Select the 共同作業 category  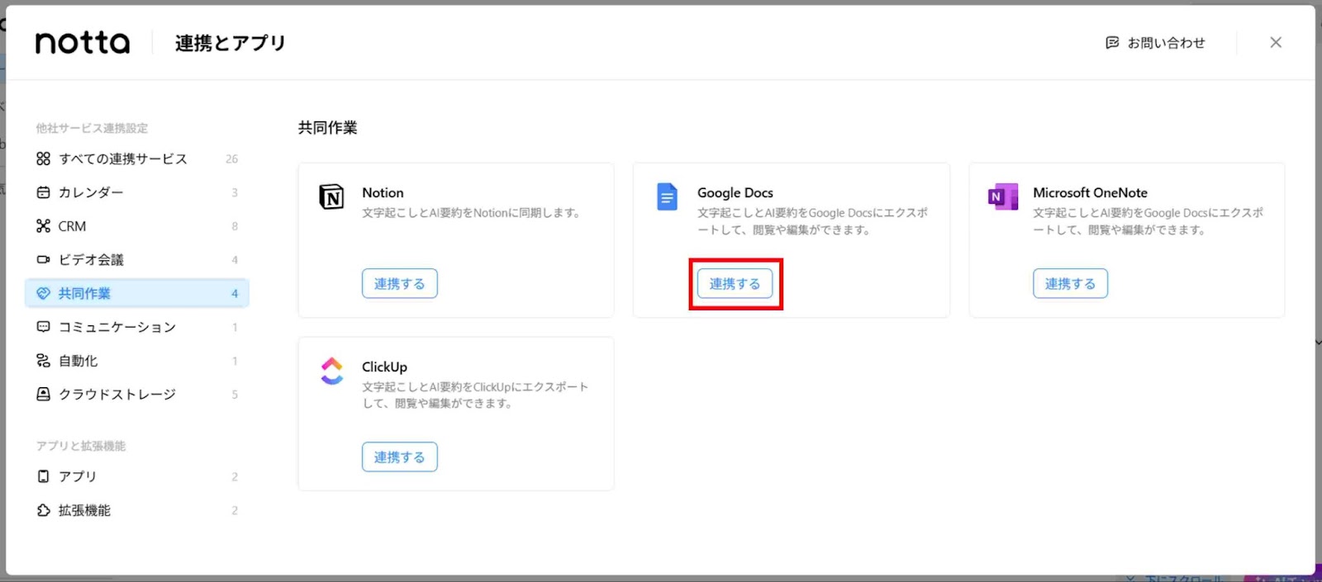tap(137, 293)
